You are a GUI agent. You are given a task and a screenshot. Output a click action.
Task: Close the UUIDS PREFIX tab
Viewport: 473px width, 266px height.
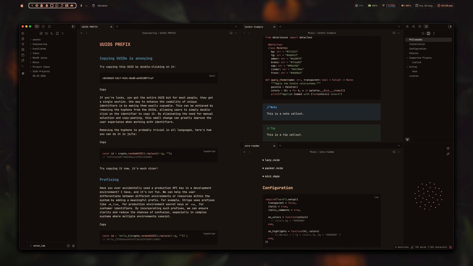click(111, 27)
